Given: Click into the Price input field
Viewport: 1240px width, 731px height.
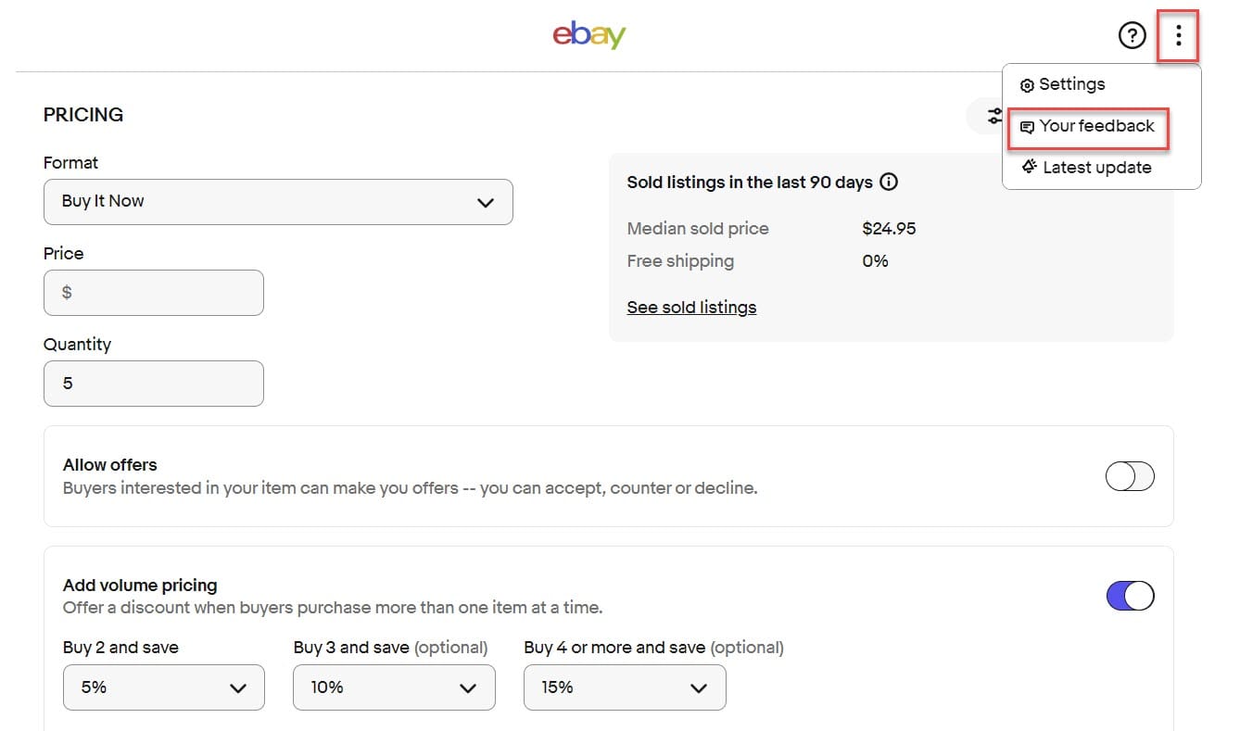Looking at the screenshot, I should (154, 293).
